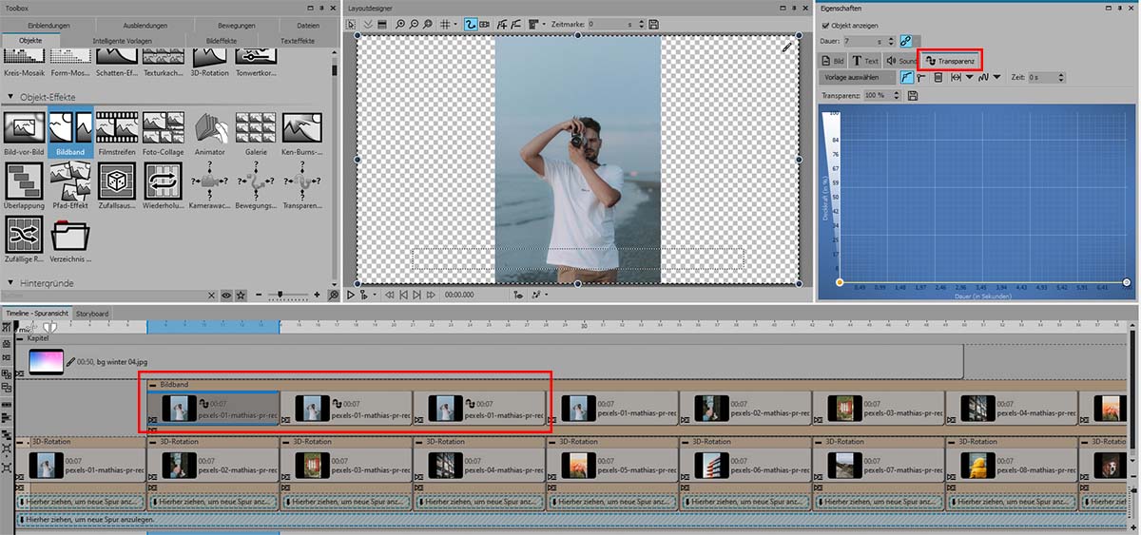The width and height of the screenshot is (1141, 535).
Task: Click the delete trash icon in the transparency toolbar
Action: pyautogui.click(x=938, y=77)
